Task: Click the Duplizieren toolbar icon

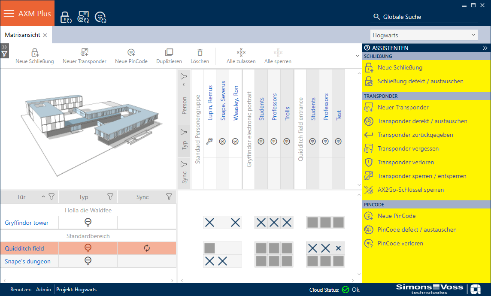Action: click(x=169, y=52)
